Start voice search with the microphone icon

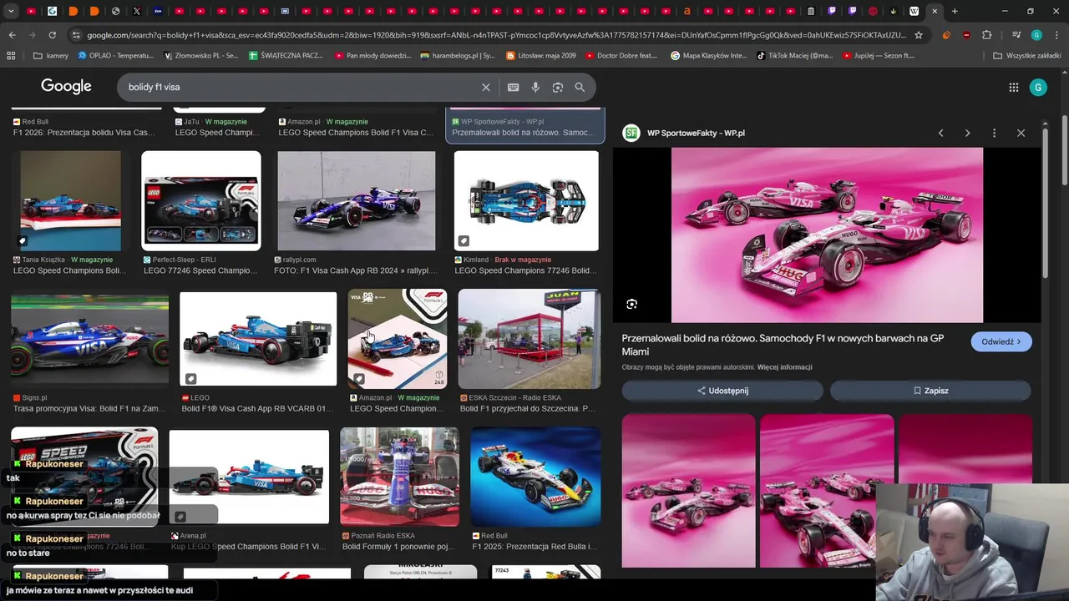click(535, 87)
